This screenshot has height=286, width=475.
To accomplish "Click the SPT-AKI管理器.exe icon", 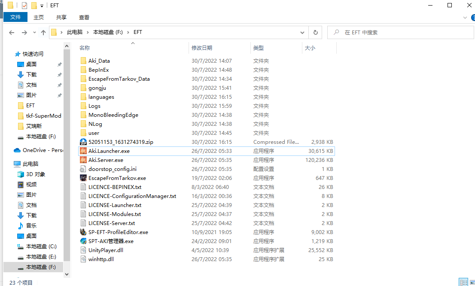I will (x=83, y=241).
